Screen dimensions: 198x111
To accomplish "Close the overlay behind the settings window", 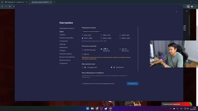I will click(187, 11).
